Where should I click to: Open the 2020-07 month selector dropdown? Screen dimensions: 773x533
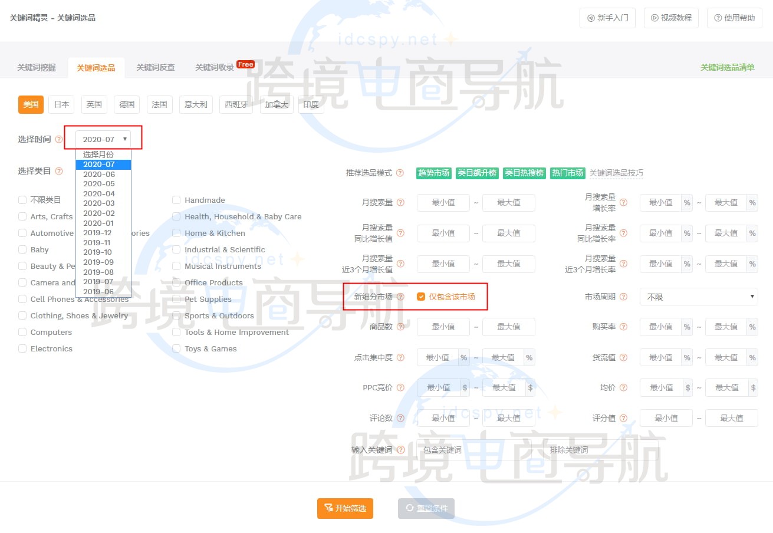click(x=103, y=138)
